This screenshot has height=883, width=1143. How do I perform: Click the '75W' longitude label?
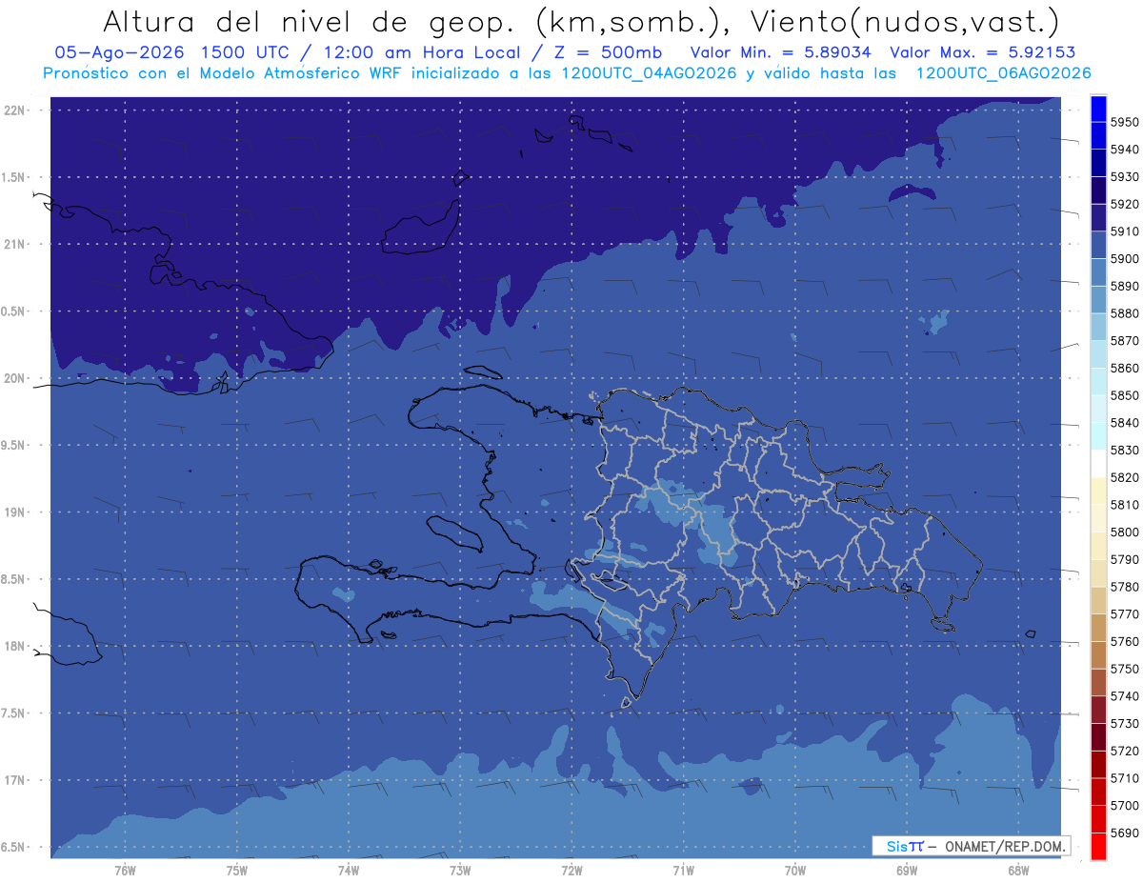tap(236, 871)
